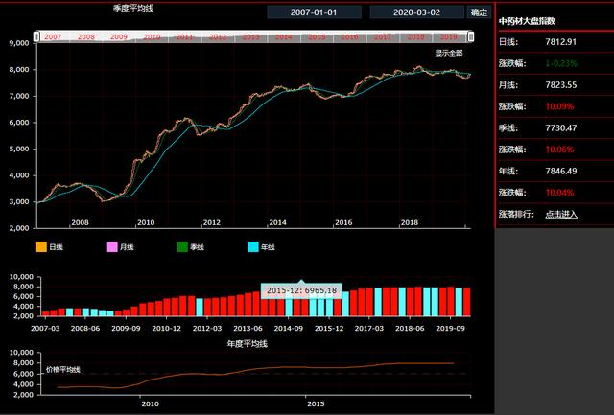The width and height of the screenshot is (614, 415).
Task: Toggle the orange 日线 legend marker
Action: 41,247
